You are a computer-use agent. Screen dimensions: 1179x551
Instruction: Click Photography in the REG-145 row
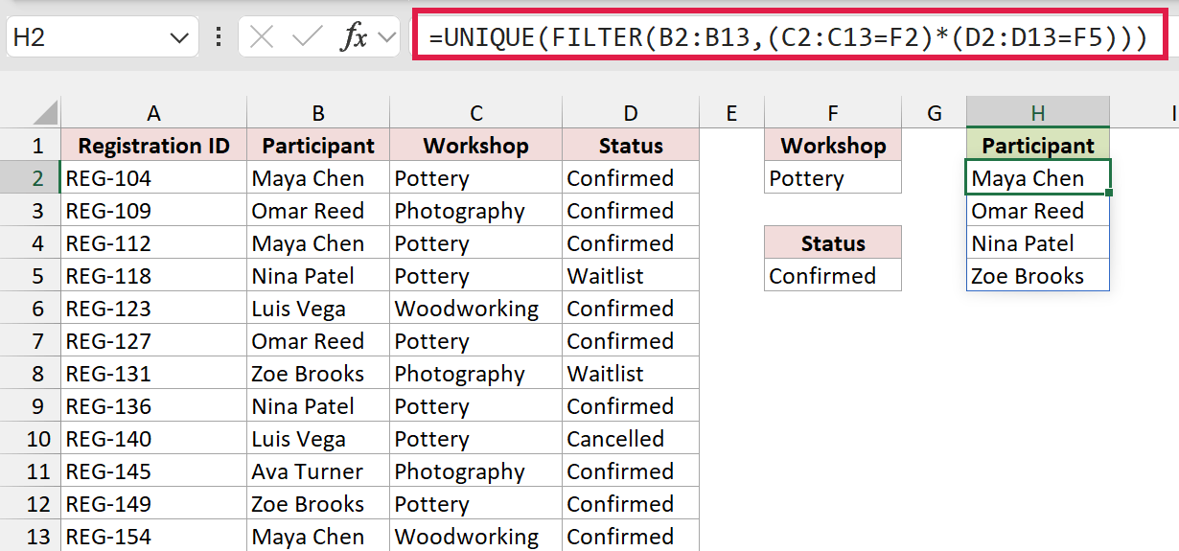coord(476,471)
